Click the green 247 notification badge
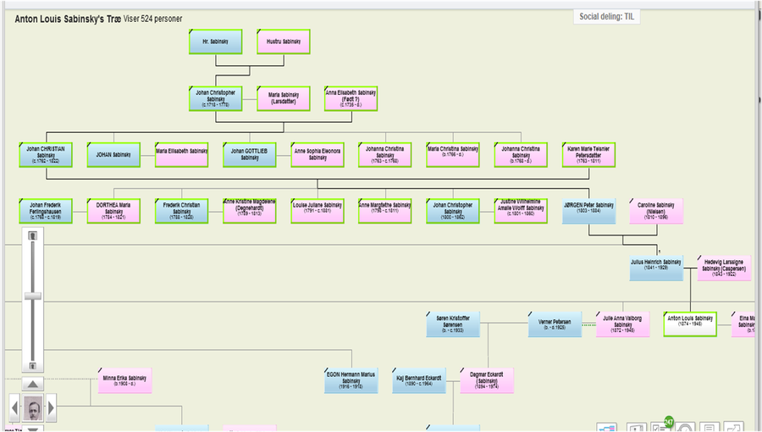This screenshot has width=762, height=432. pos(669,421)
